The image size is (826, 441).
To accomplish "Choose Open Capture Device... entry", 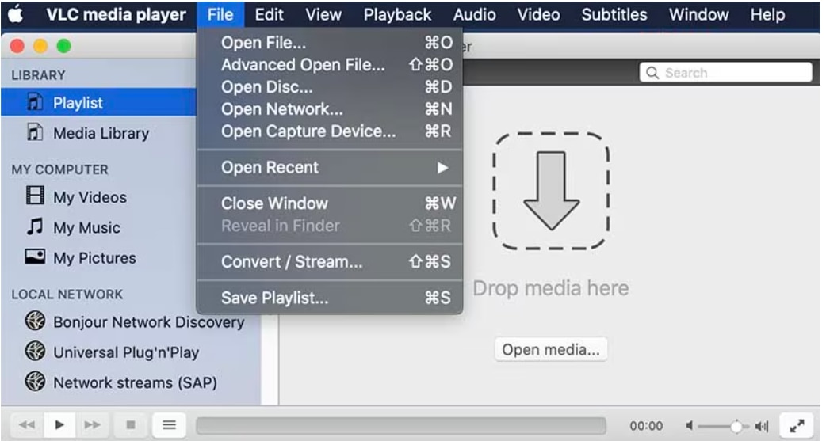I will point(330,131).
